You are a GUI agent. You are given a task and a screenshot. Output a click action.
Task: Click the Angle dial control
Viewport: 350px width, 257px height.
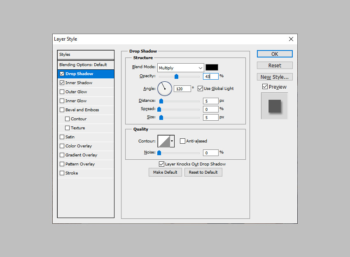point(164,88)
